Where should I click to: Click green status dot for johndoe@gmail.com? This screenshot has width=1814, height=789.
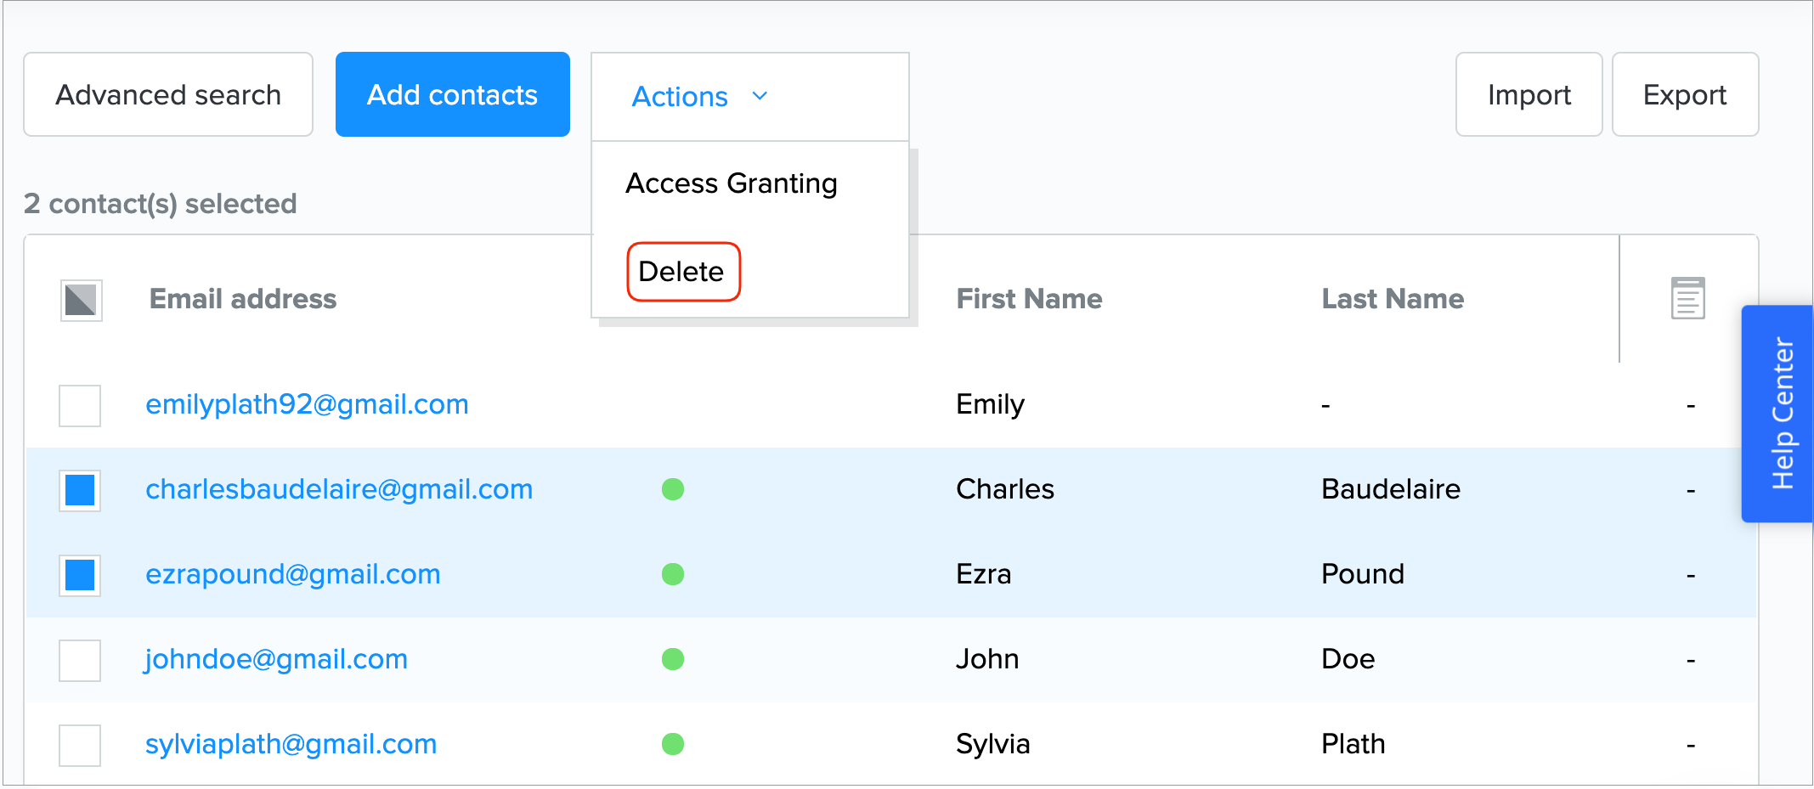pos(673,659)
